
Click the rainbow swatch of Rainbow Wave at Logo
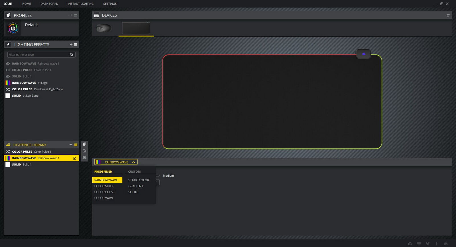click(8, 83)
